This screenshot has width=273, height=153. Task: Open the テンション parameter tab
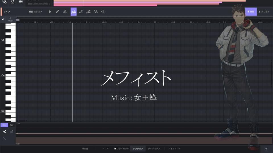point(138,148)
